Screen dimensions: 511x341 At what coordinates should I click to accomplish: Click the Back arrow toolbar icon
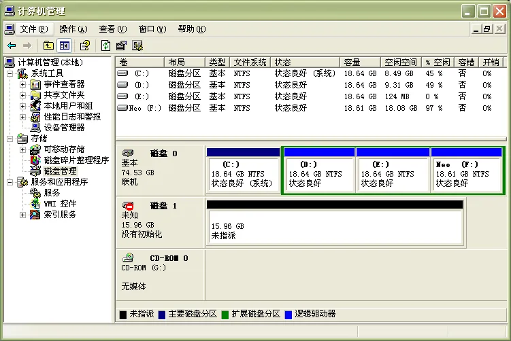pos(12,46)
